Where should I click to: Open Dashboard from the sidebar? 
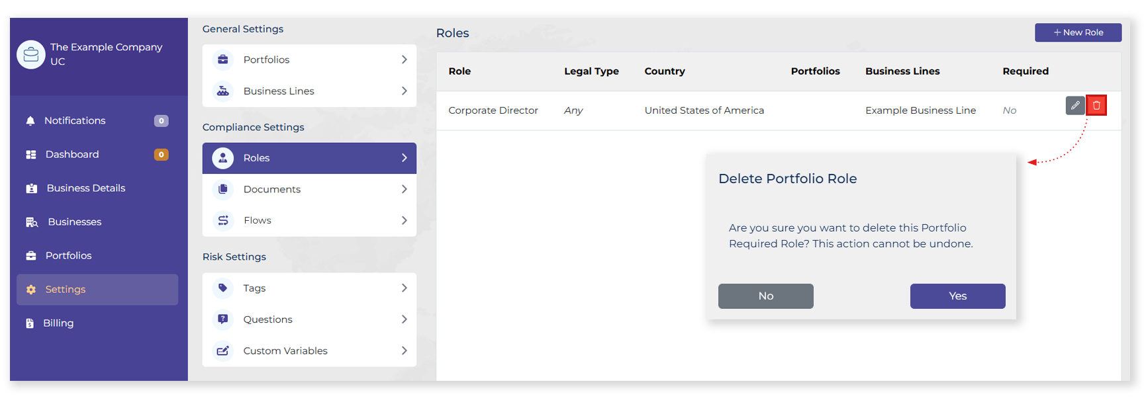(72, 155)
